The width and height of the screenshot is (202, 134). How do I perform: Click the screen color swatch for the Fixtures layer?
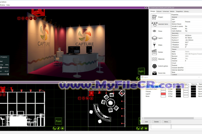point(163,92)
